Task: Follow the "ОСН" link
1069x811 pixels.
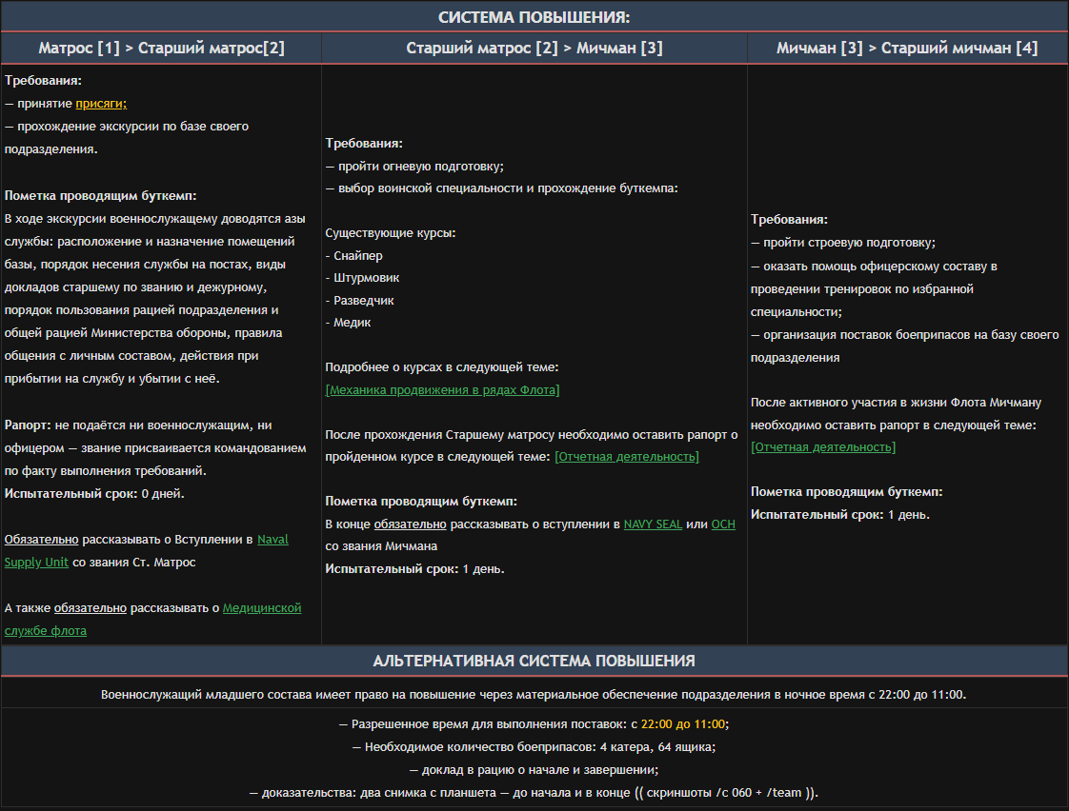Action: pyautogui.click(x=723, y=524)
